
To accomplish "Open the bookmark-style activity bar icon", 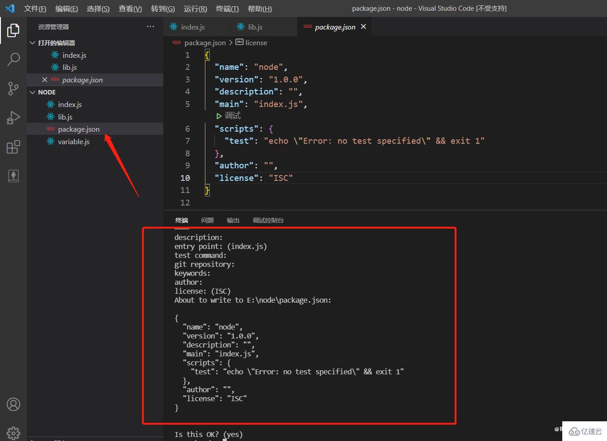I will 13,176.
